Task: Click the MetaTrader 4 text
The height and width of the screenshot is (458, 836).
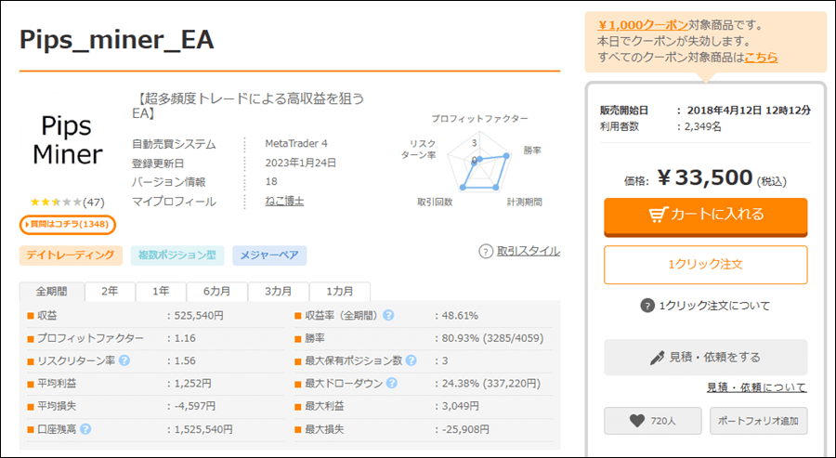Action: tap(296, 143)
